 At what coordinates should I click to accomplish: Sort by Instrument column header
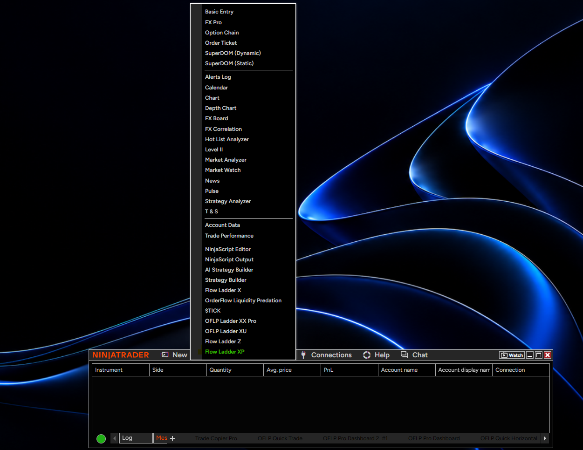point(120,370)
